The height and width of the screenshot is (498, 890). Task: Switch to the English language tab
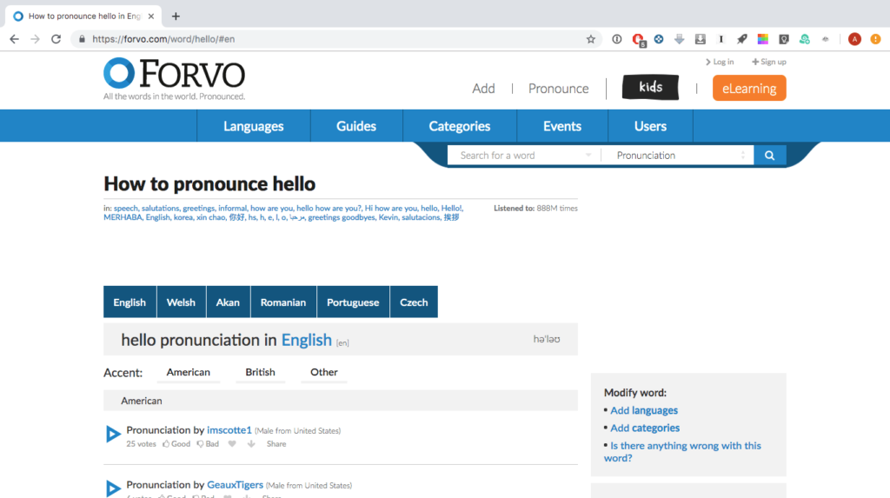(130, 302)
